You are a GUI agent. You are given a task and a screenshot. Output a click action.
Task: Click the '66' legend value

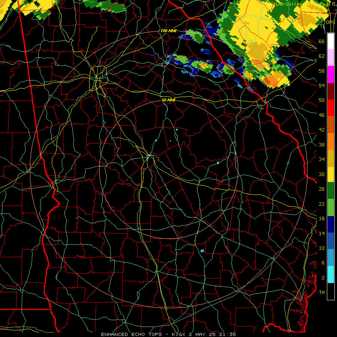point(322,41)
